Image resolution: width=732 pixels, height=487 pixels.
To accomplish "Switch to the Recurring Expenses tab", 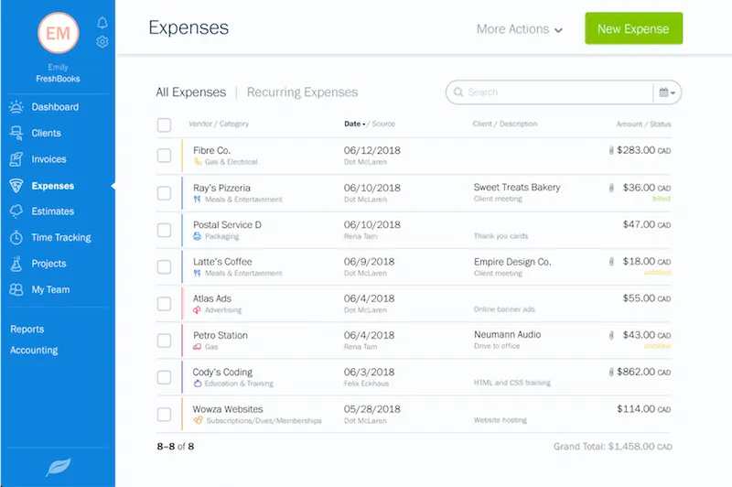I will tap(302, 92).
